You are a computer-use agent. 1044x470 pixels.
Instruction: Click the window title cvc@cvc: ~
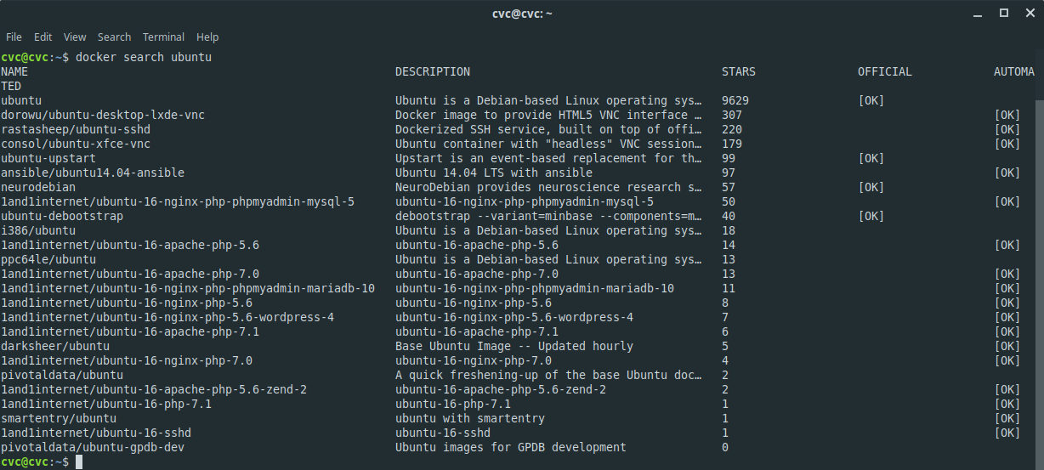point(522,13)
